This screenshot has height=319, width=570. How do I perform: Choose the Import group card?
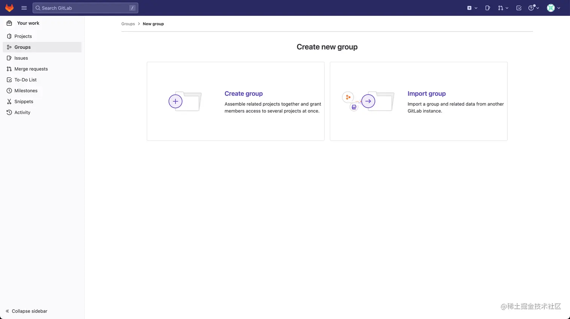click(418, 101)
